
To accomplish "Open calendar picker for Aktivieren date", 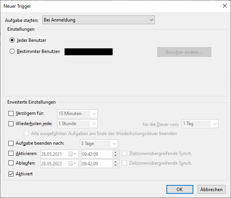I will point(72,154).
